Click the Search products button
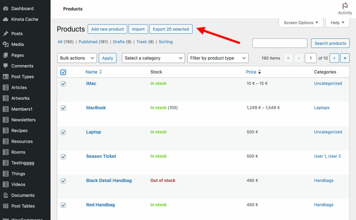356x220 pixels. pyautogui.click(x=330, y=43)
